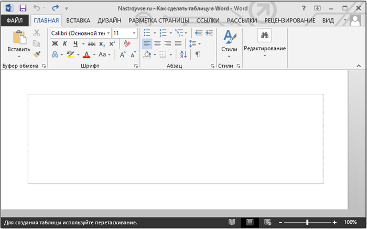Click the Word application icon
367x229 pixels.
[9, 8]
